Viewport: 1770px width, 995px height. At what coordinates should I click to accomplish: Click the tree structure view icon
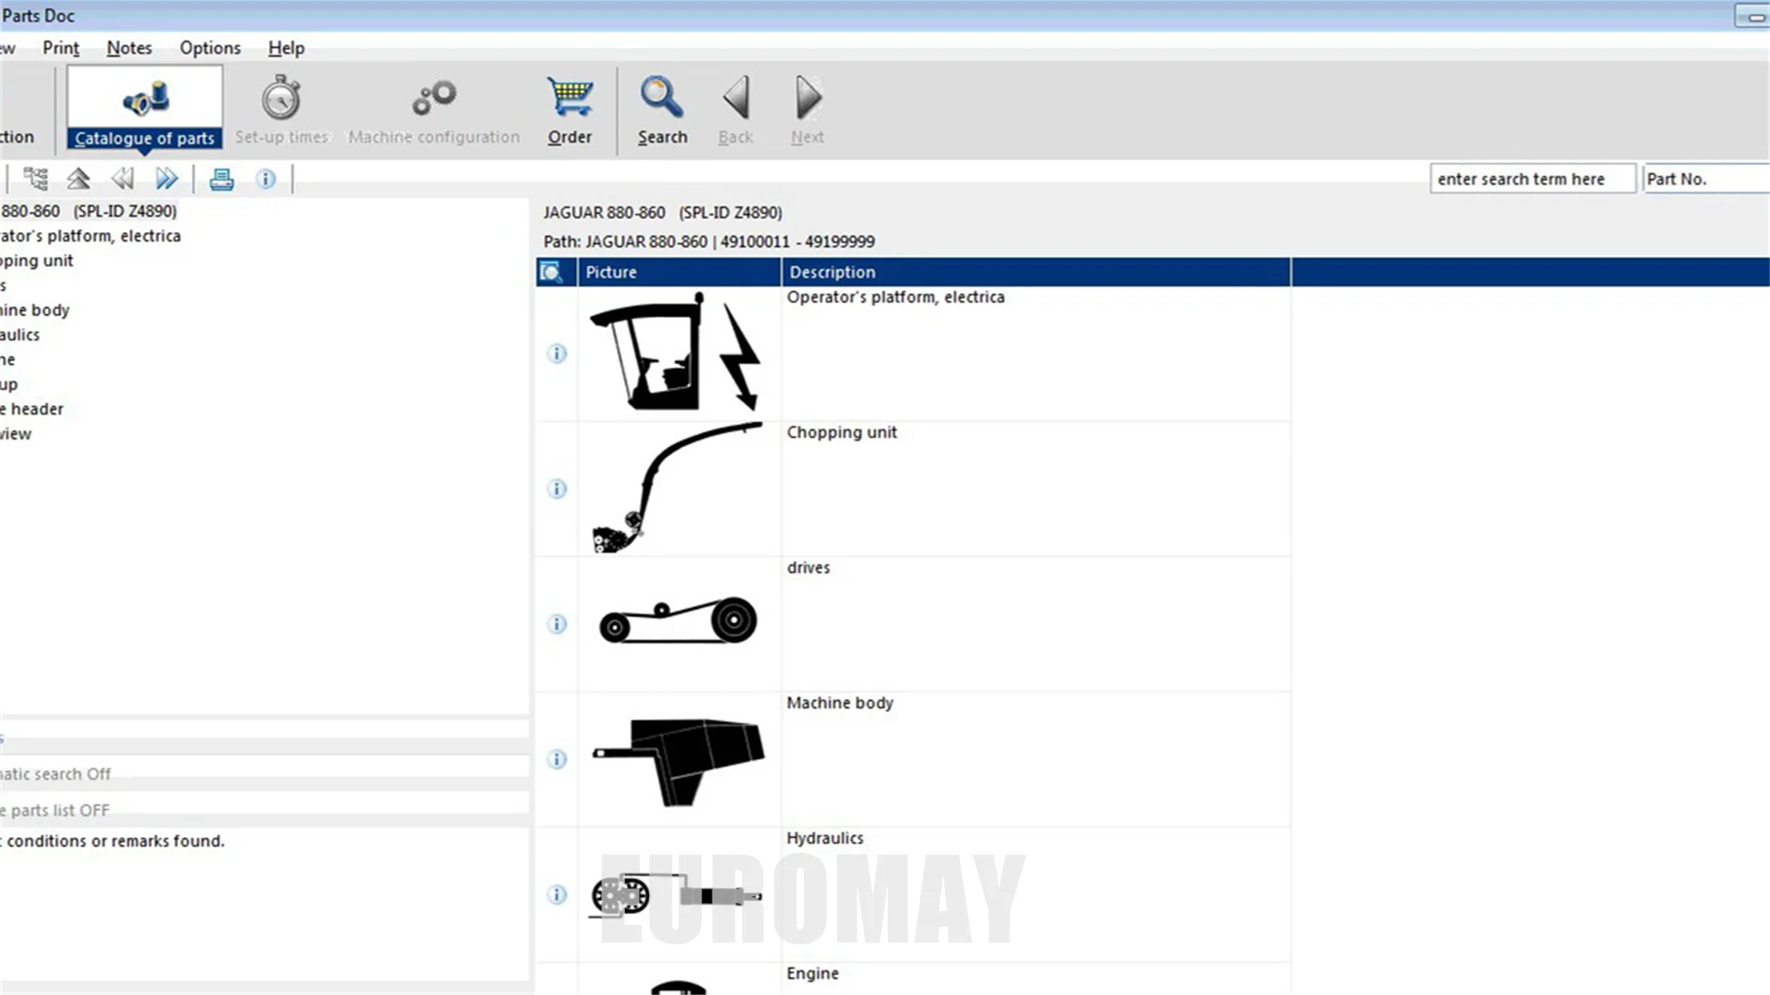[x=36, y=179]
